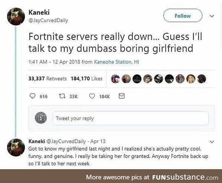Expand tweet options chevron next to Follow
222x183 pixels.
click(x=212, y=16)
